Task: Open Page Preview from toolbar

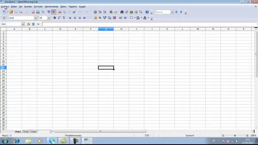Action: (43, 12)
